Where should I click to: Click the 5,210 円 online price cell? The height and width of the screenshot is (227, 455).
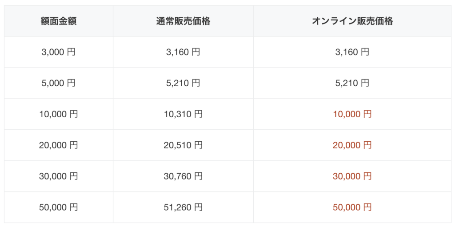(x=352, y=83)
